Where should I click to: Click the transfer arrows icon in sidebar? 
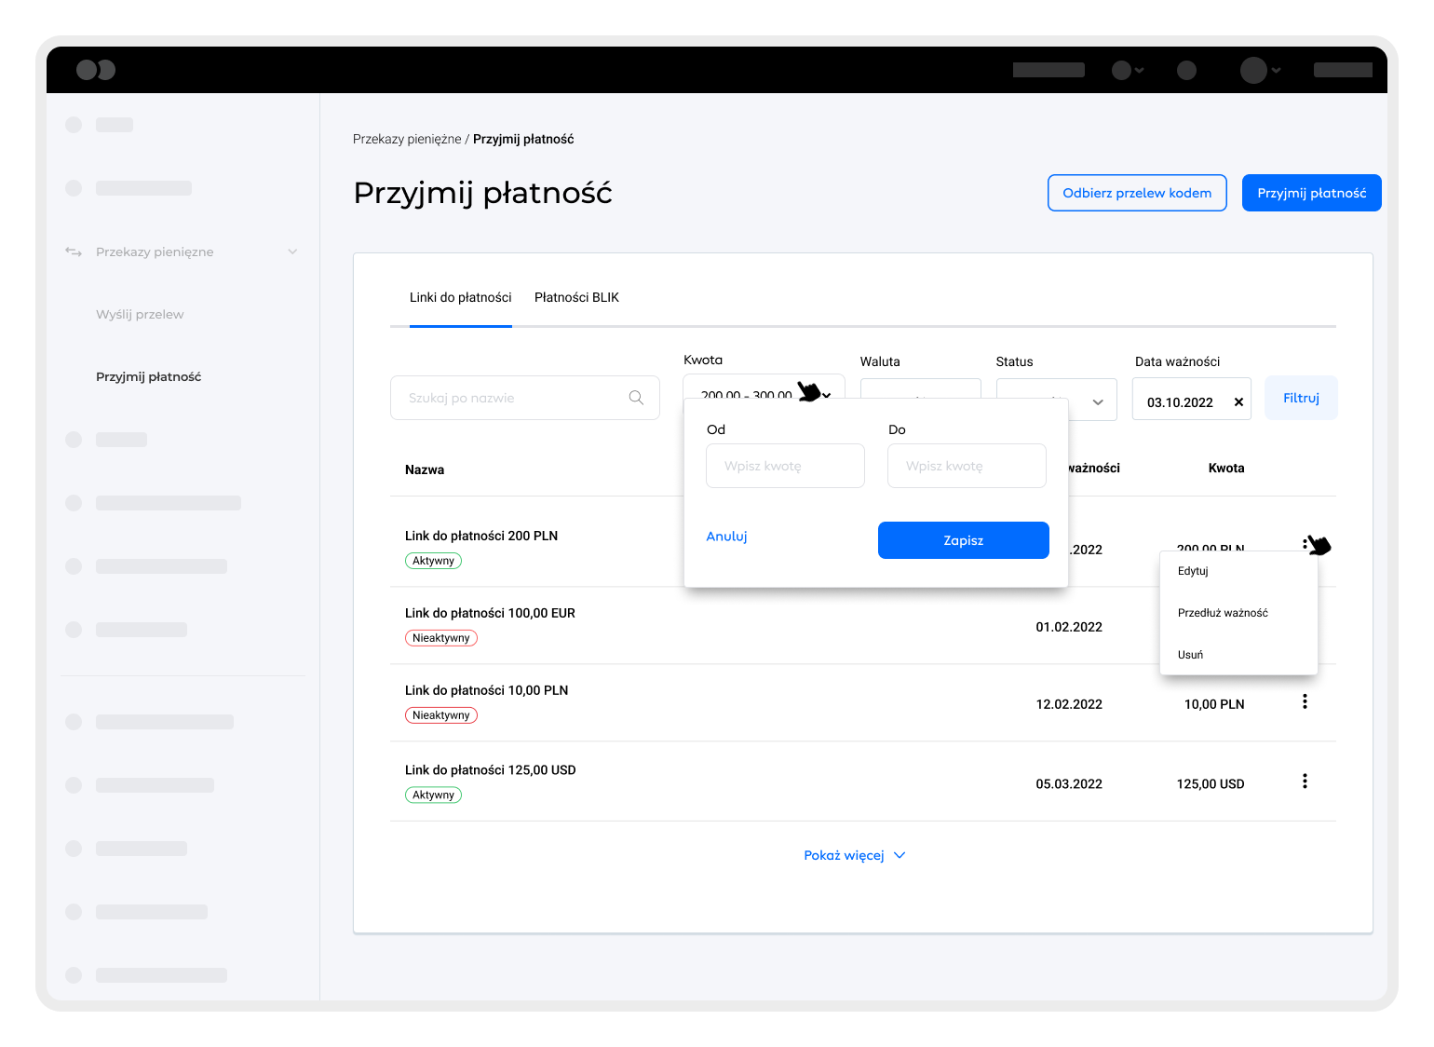coord(74,252)
